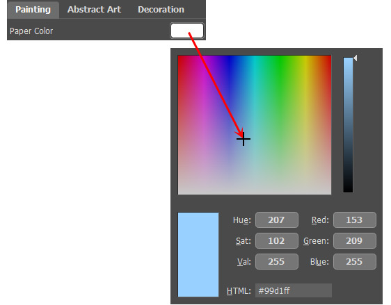Open the Abstract Art tab
391x305 pixels.
[x=94, y=10]
